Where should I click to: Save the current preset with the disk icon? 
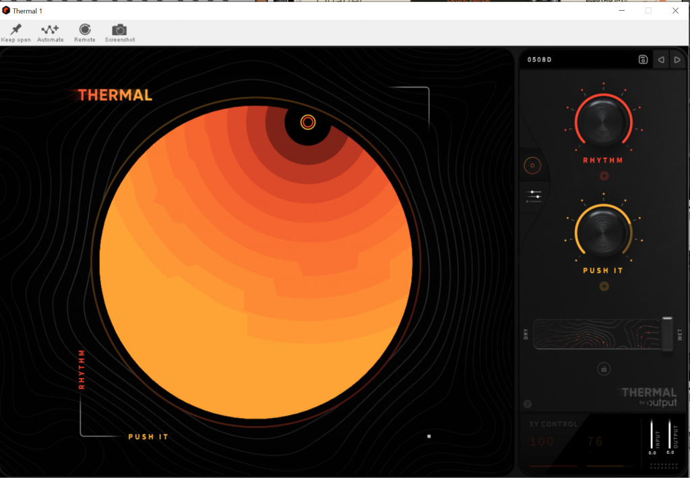[643, 60]
